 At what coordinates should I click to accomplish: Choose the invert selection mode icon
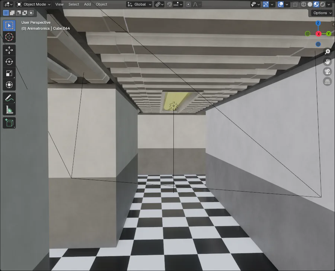25,13
